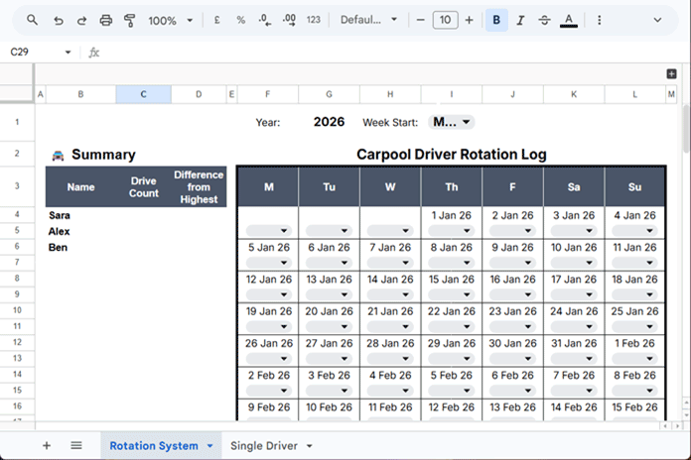Image resolution: width=691 pixels, height=460 pixels.
Task: Open Rotation System tab options arrow
Action: click(x=210, y=446)
